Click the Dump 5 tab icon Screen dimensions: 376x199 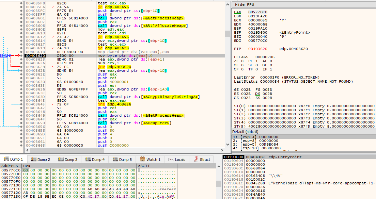coord(115,159)
